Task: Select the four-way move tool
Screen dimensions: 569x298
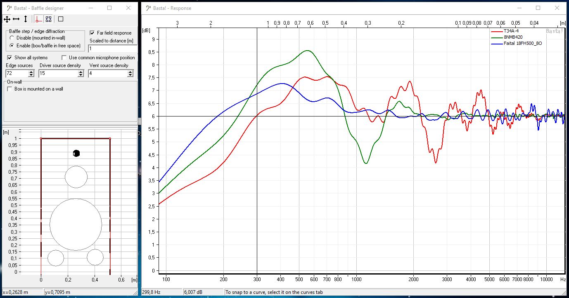Action: 7,19
